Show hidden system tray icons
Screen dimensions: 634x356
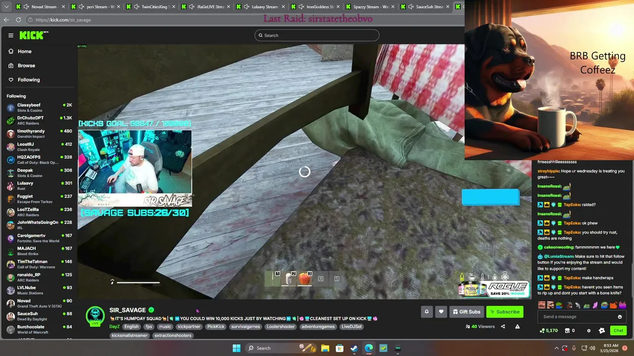pyautogui.click(x=556, y=348)
